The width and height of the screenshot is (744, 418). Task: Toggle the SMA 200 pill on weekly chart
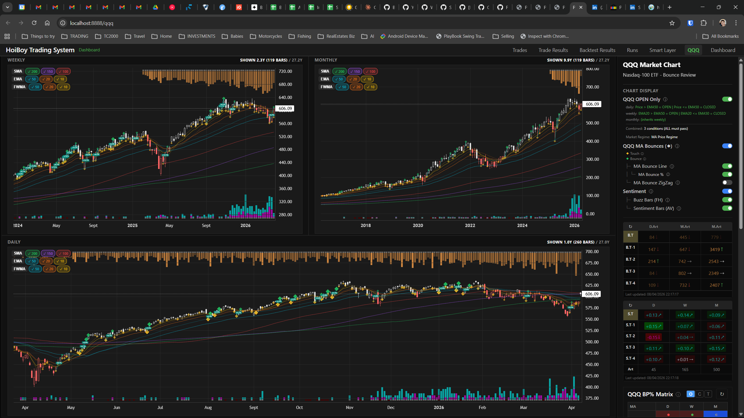(x=32, y=71)
